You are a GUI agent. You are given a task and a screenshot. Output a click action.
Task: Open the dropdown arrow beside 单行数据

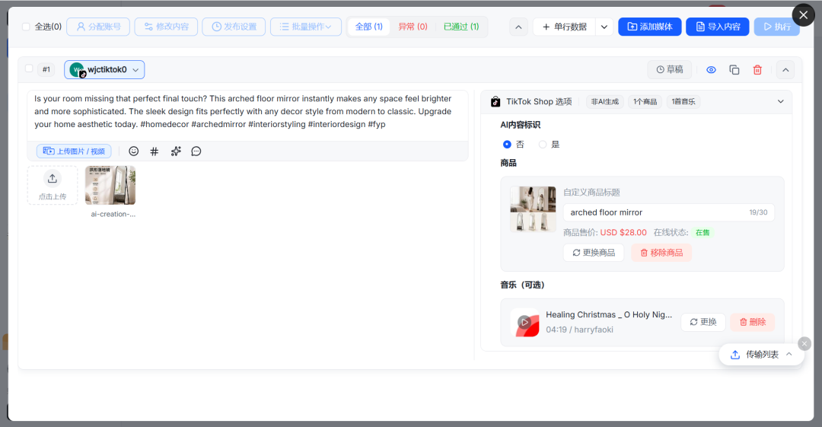click(x=604, y=27)
